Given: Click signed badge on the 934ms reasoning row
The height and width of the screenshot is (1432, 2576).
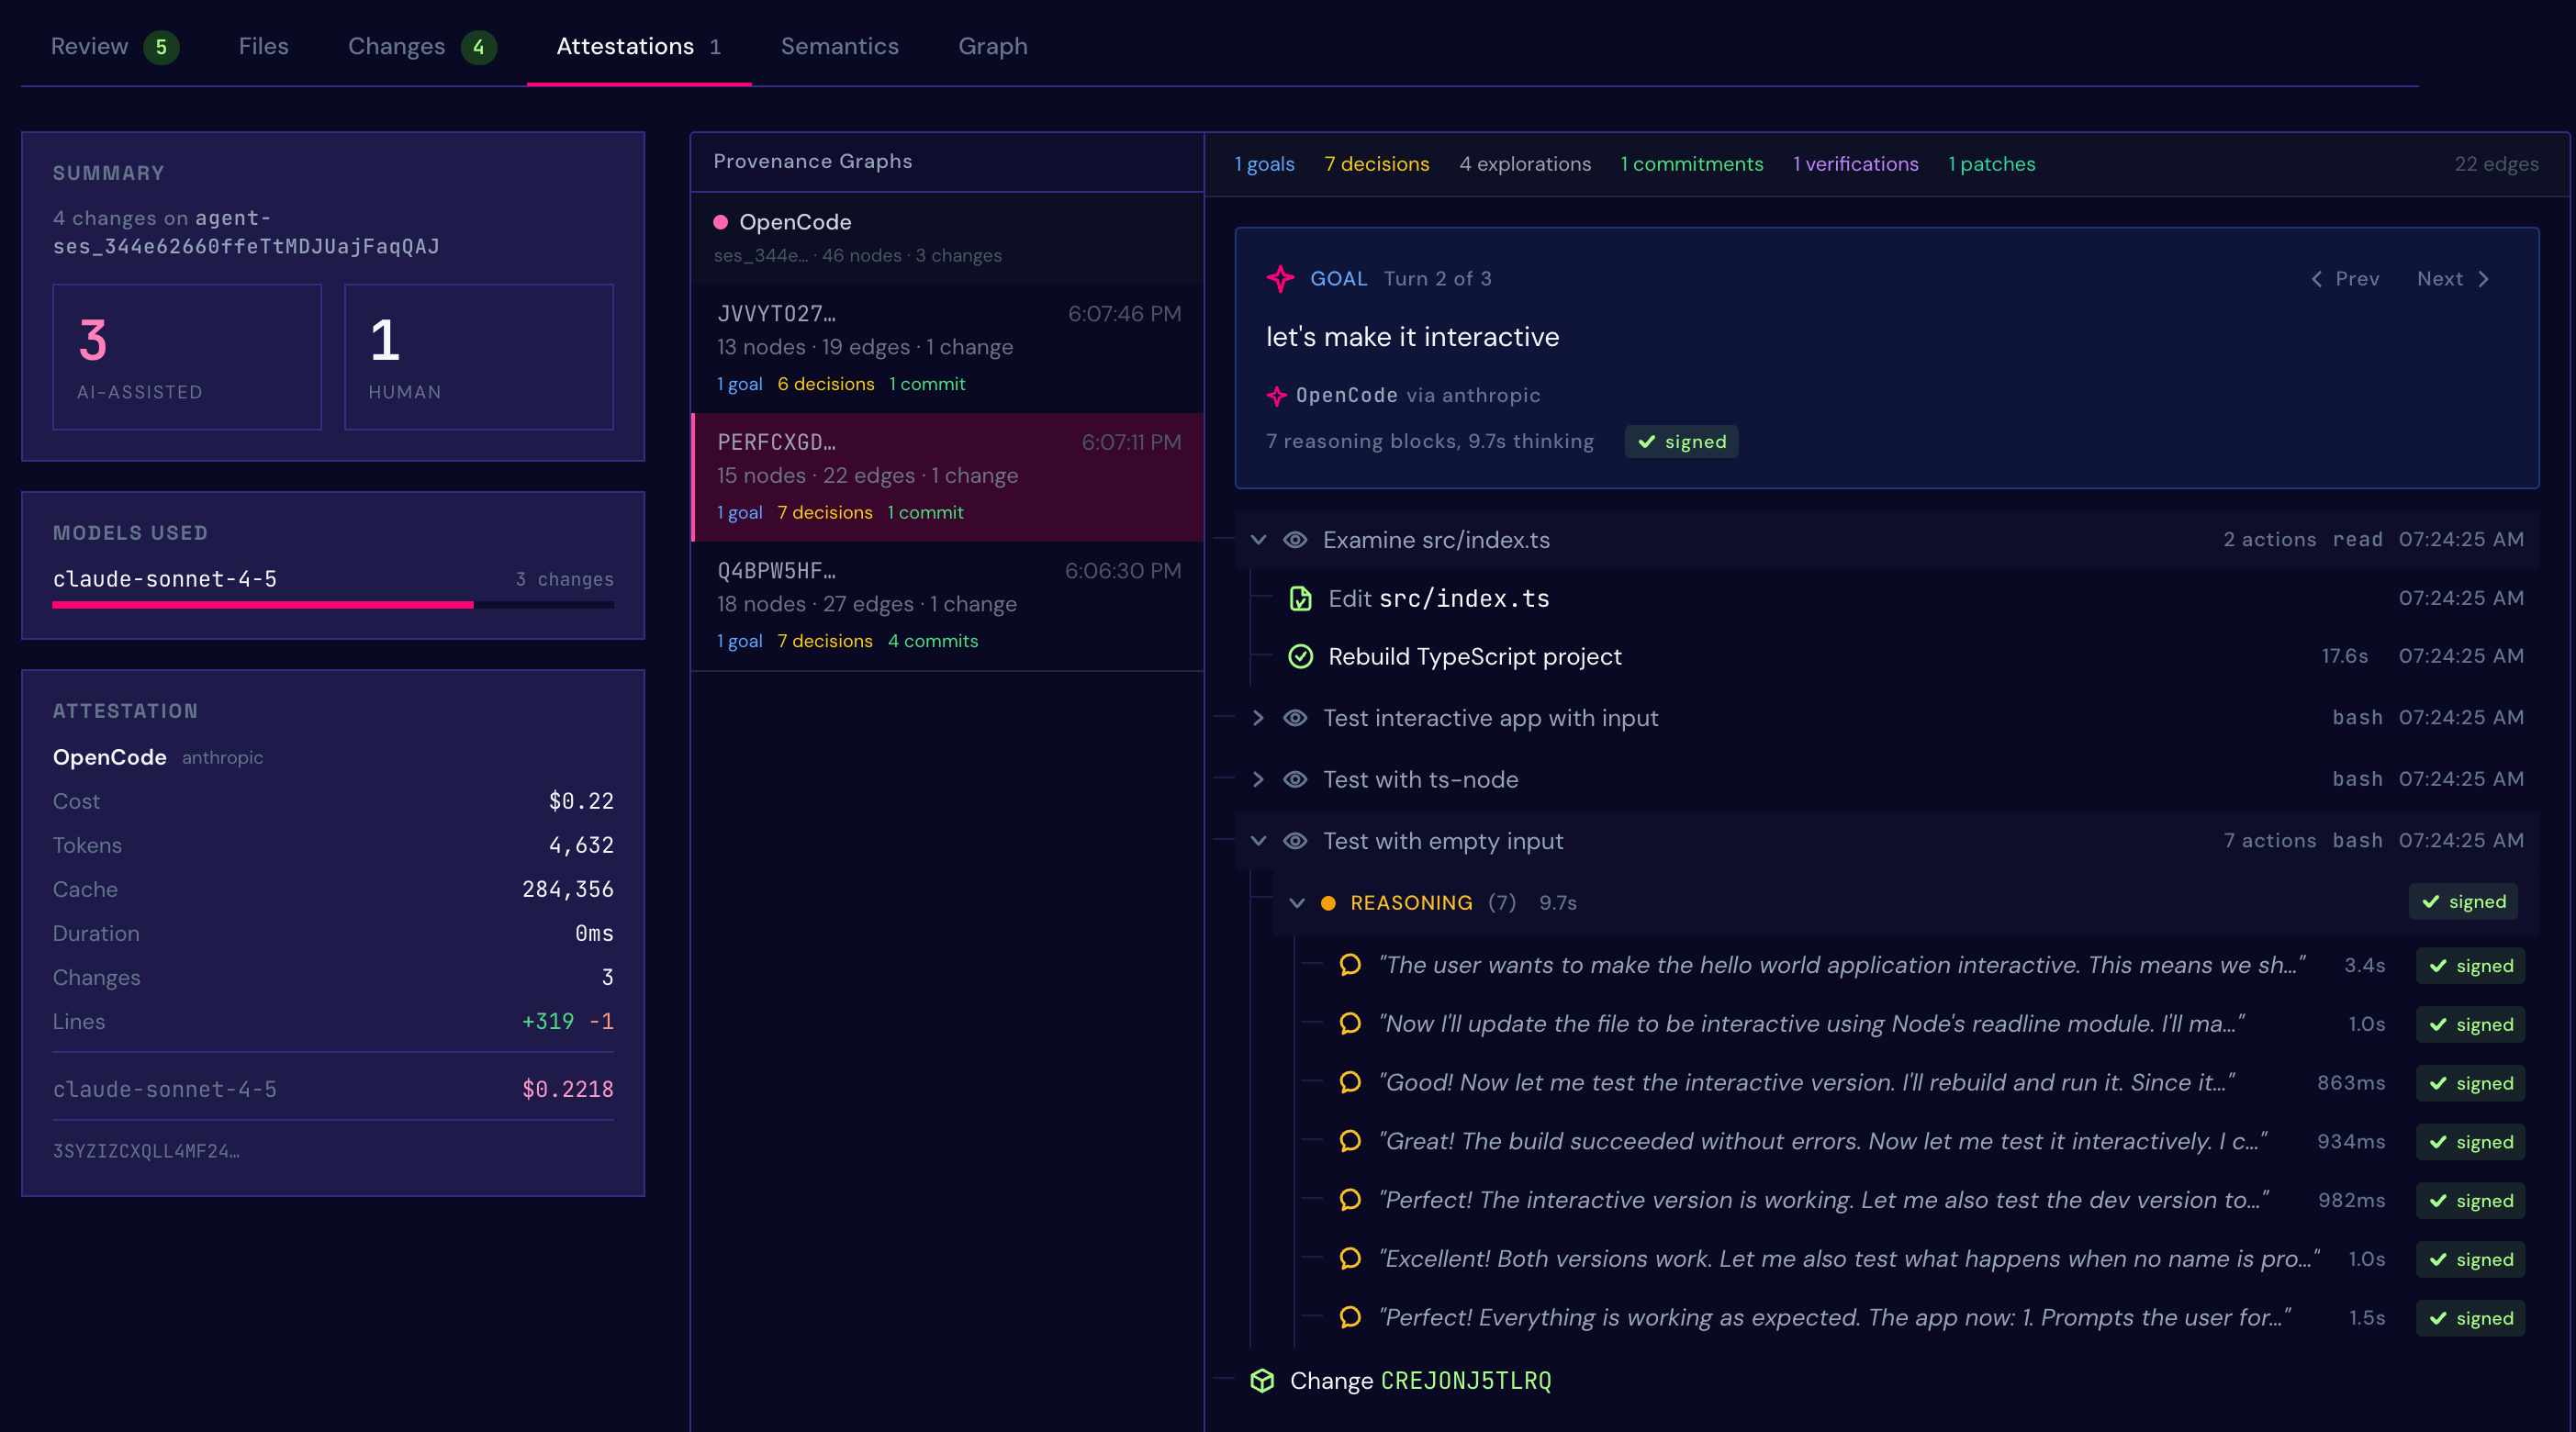Looking at the screenshot, I should tap(2471, 1142).
